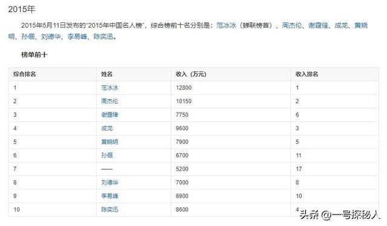Open 周杰伦 link in the intro paragraph
387x226 pixels.
(291, 25)
